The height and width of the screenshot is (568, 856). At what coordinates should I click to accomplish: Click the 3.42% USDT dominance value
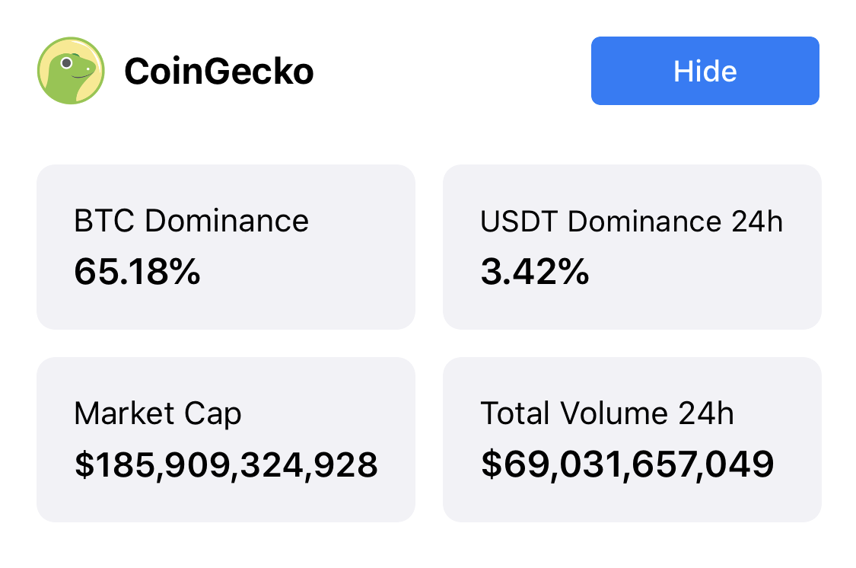(535, 272)
